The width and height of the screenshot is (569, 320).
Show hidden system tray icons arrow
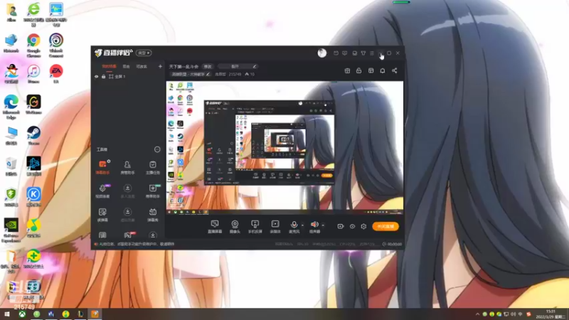point(477,314)
